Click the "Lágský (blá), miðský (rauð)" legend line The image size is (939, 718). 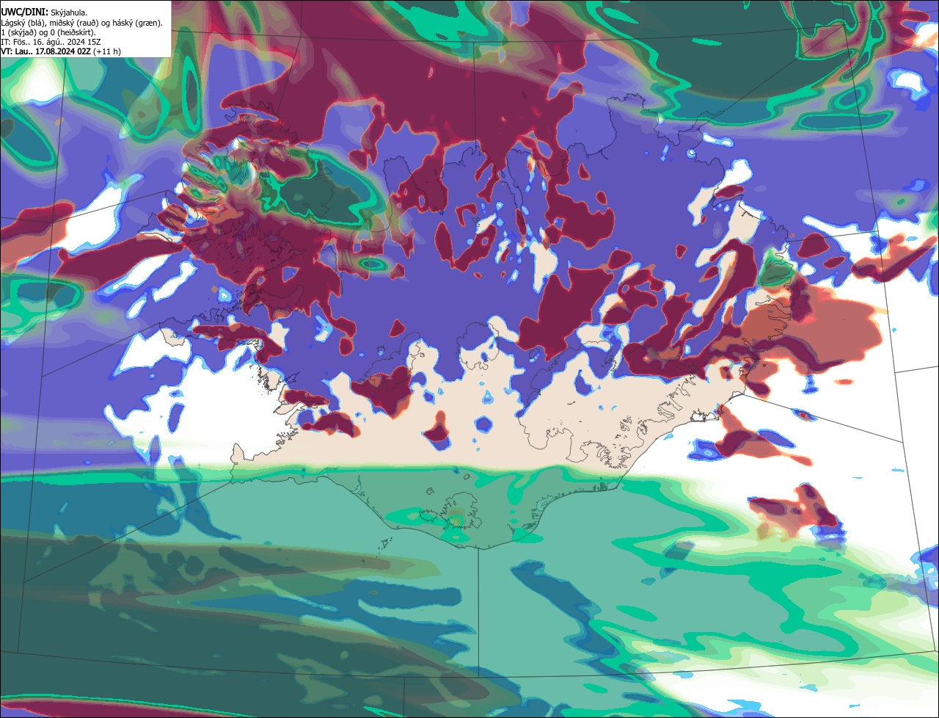pos(81,22)
